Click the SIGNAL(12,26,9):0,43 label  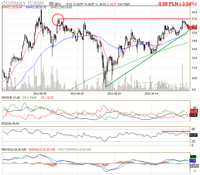42,149
